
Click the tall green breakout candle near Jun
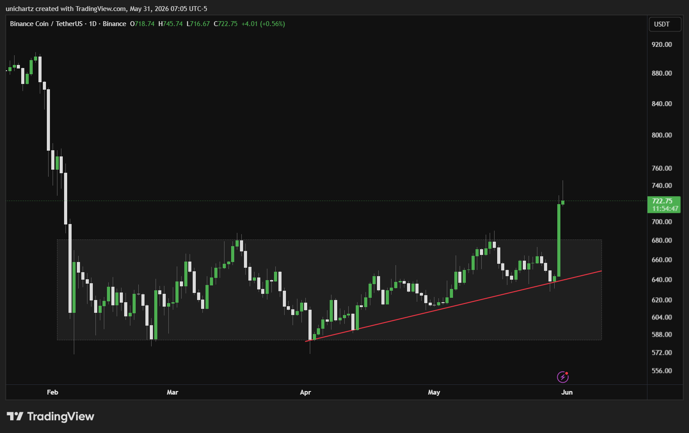coord(559,240)
